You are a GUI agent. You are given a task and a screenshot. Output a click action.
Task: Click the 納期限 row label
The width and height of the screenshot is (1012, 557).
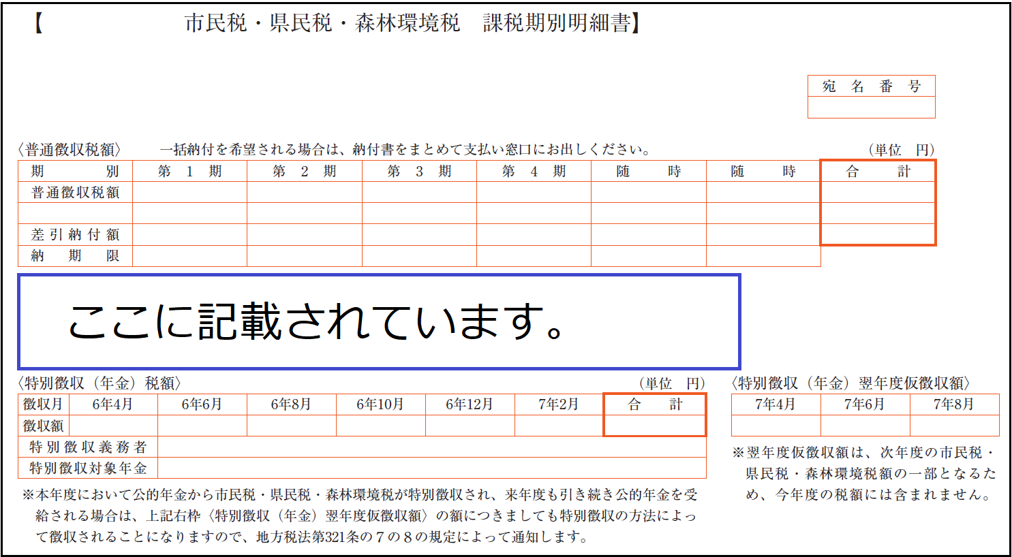[75, 255]
